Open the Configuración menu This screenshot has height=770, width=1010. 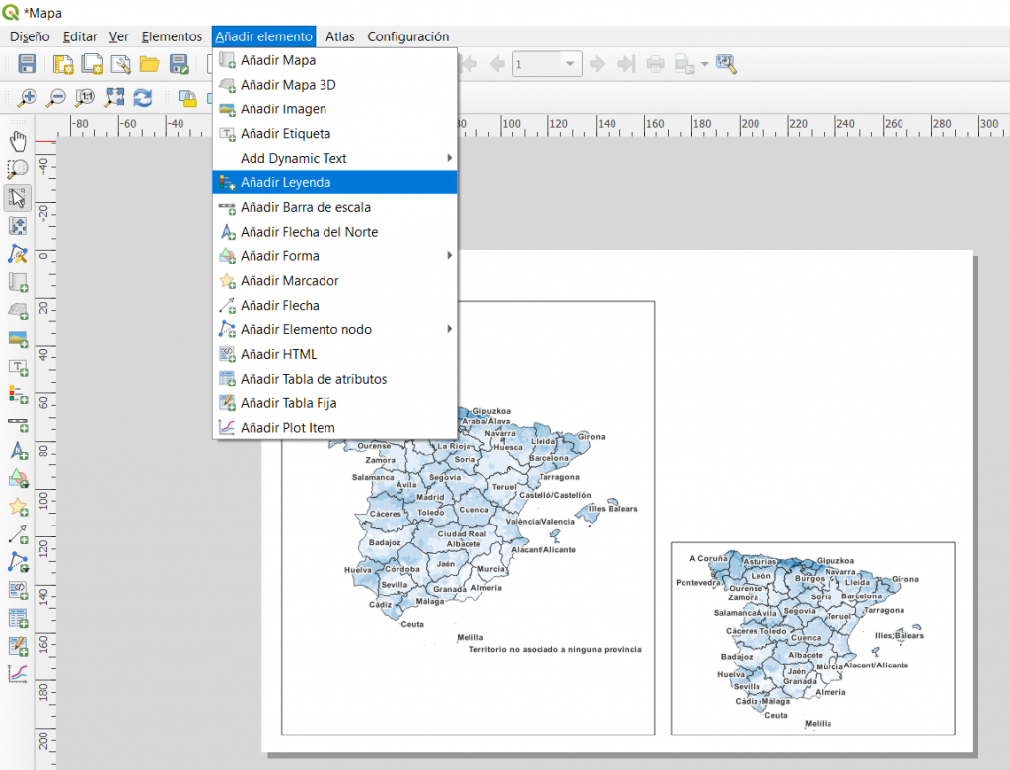point(407,36)
